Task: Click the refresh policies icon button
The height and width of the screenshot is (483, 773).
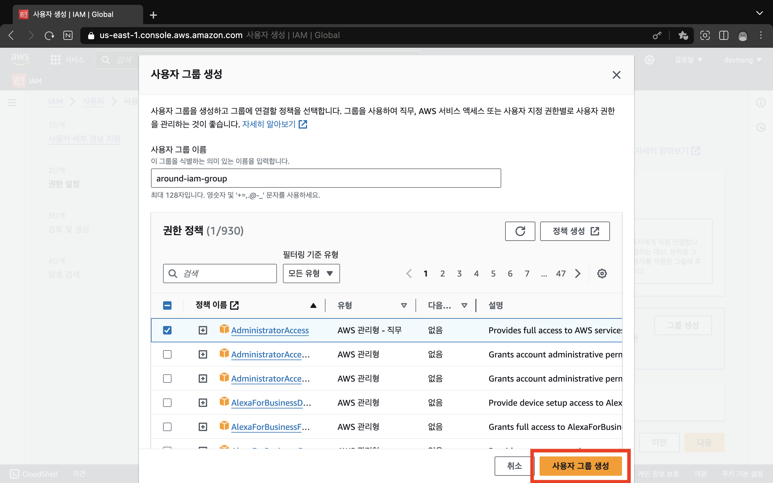Action: [520, 231]
